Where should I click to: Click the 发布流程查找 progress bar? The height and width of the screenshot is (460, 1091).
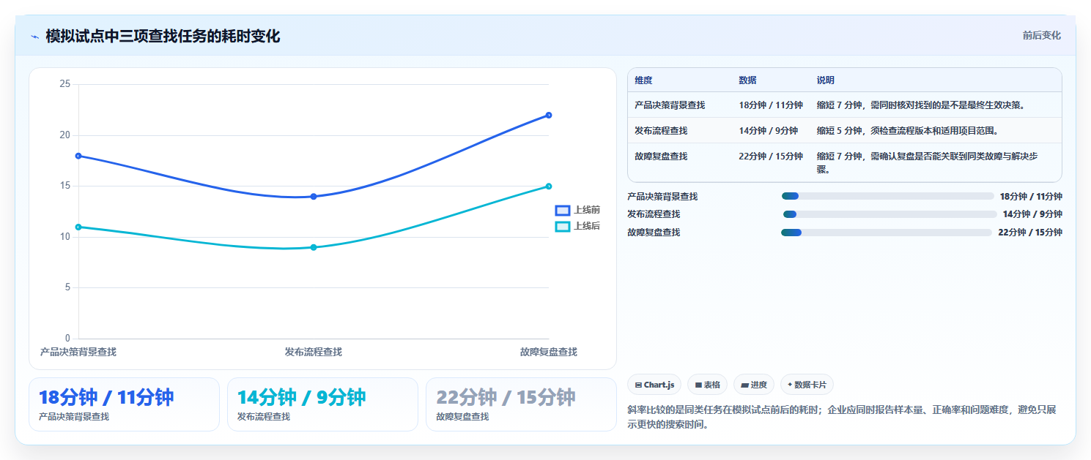click(x=889, y=214)
